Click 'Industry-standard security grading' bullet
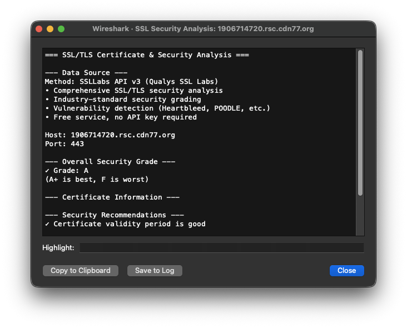The height and width of the screenshot is (328, 407). 123,100
